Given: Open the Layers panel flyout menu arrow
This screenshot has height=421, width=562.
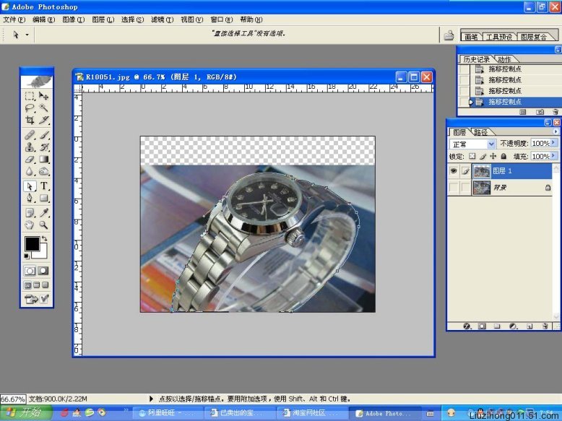Looking at the screenshot, I should click(555, 132).
